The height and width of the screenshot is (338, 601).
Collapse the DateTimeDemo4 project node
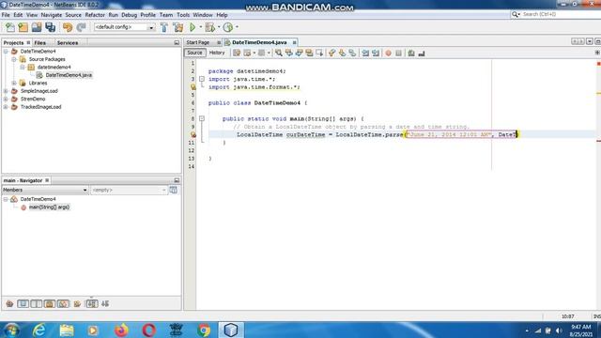(x=6, y=52)
